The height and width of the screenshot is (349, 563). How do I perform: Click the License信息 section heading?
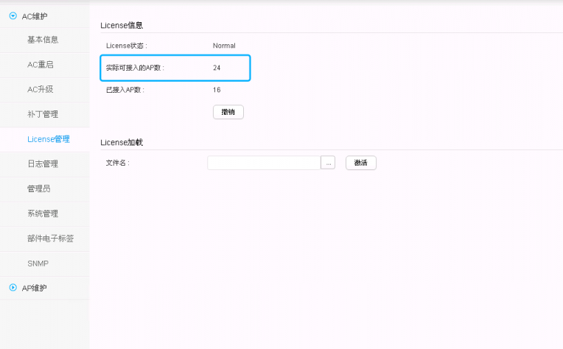122,26
